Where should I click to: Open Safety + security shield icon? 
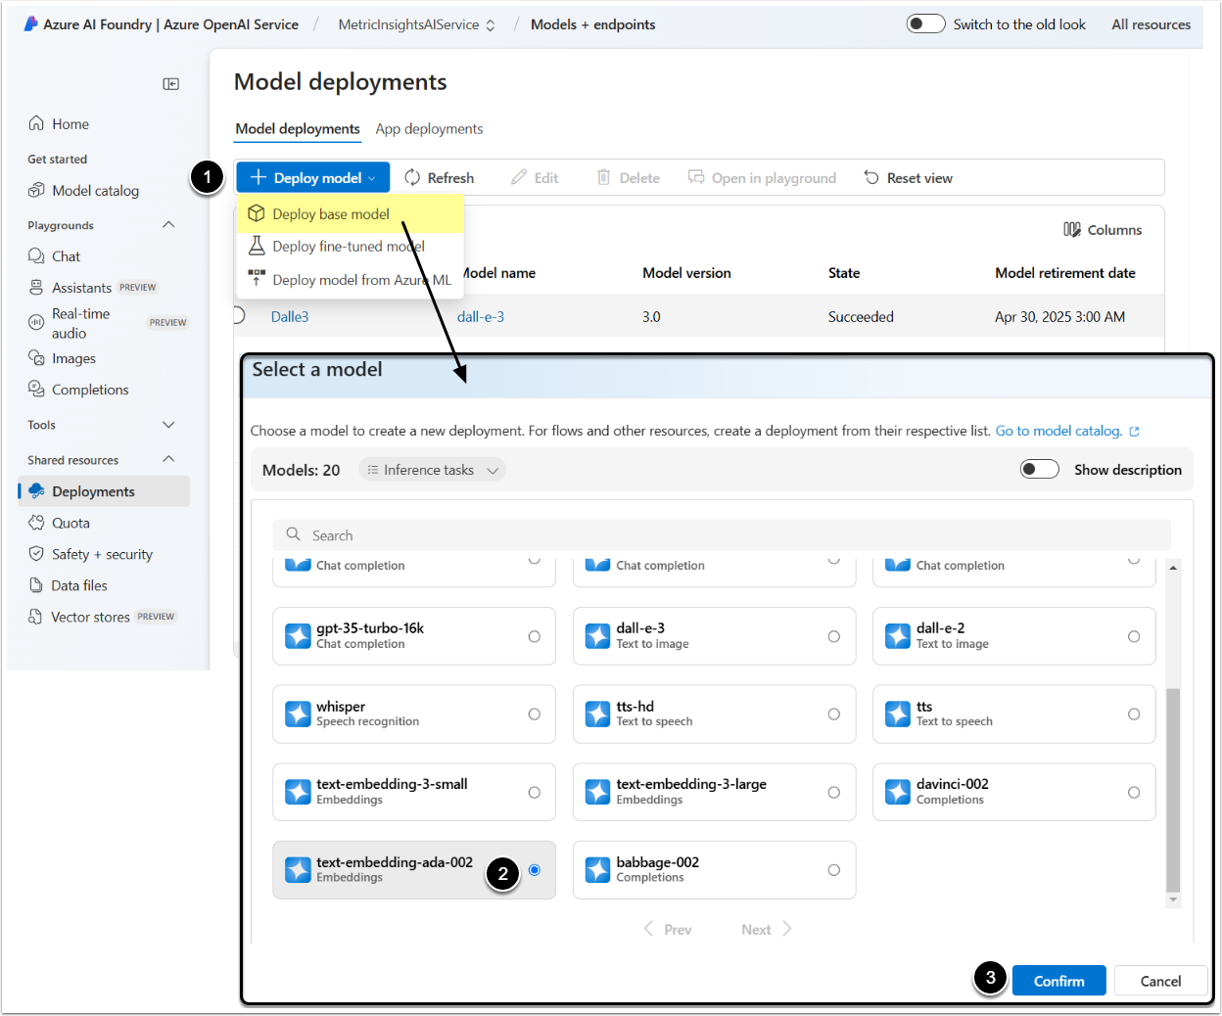point(36,554)
